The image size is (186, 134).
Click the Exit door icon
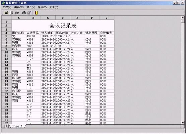36,12
